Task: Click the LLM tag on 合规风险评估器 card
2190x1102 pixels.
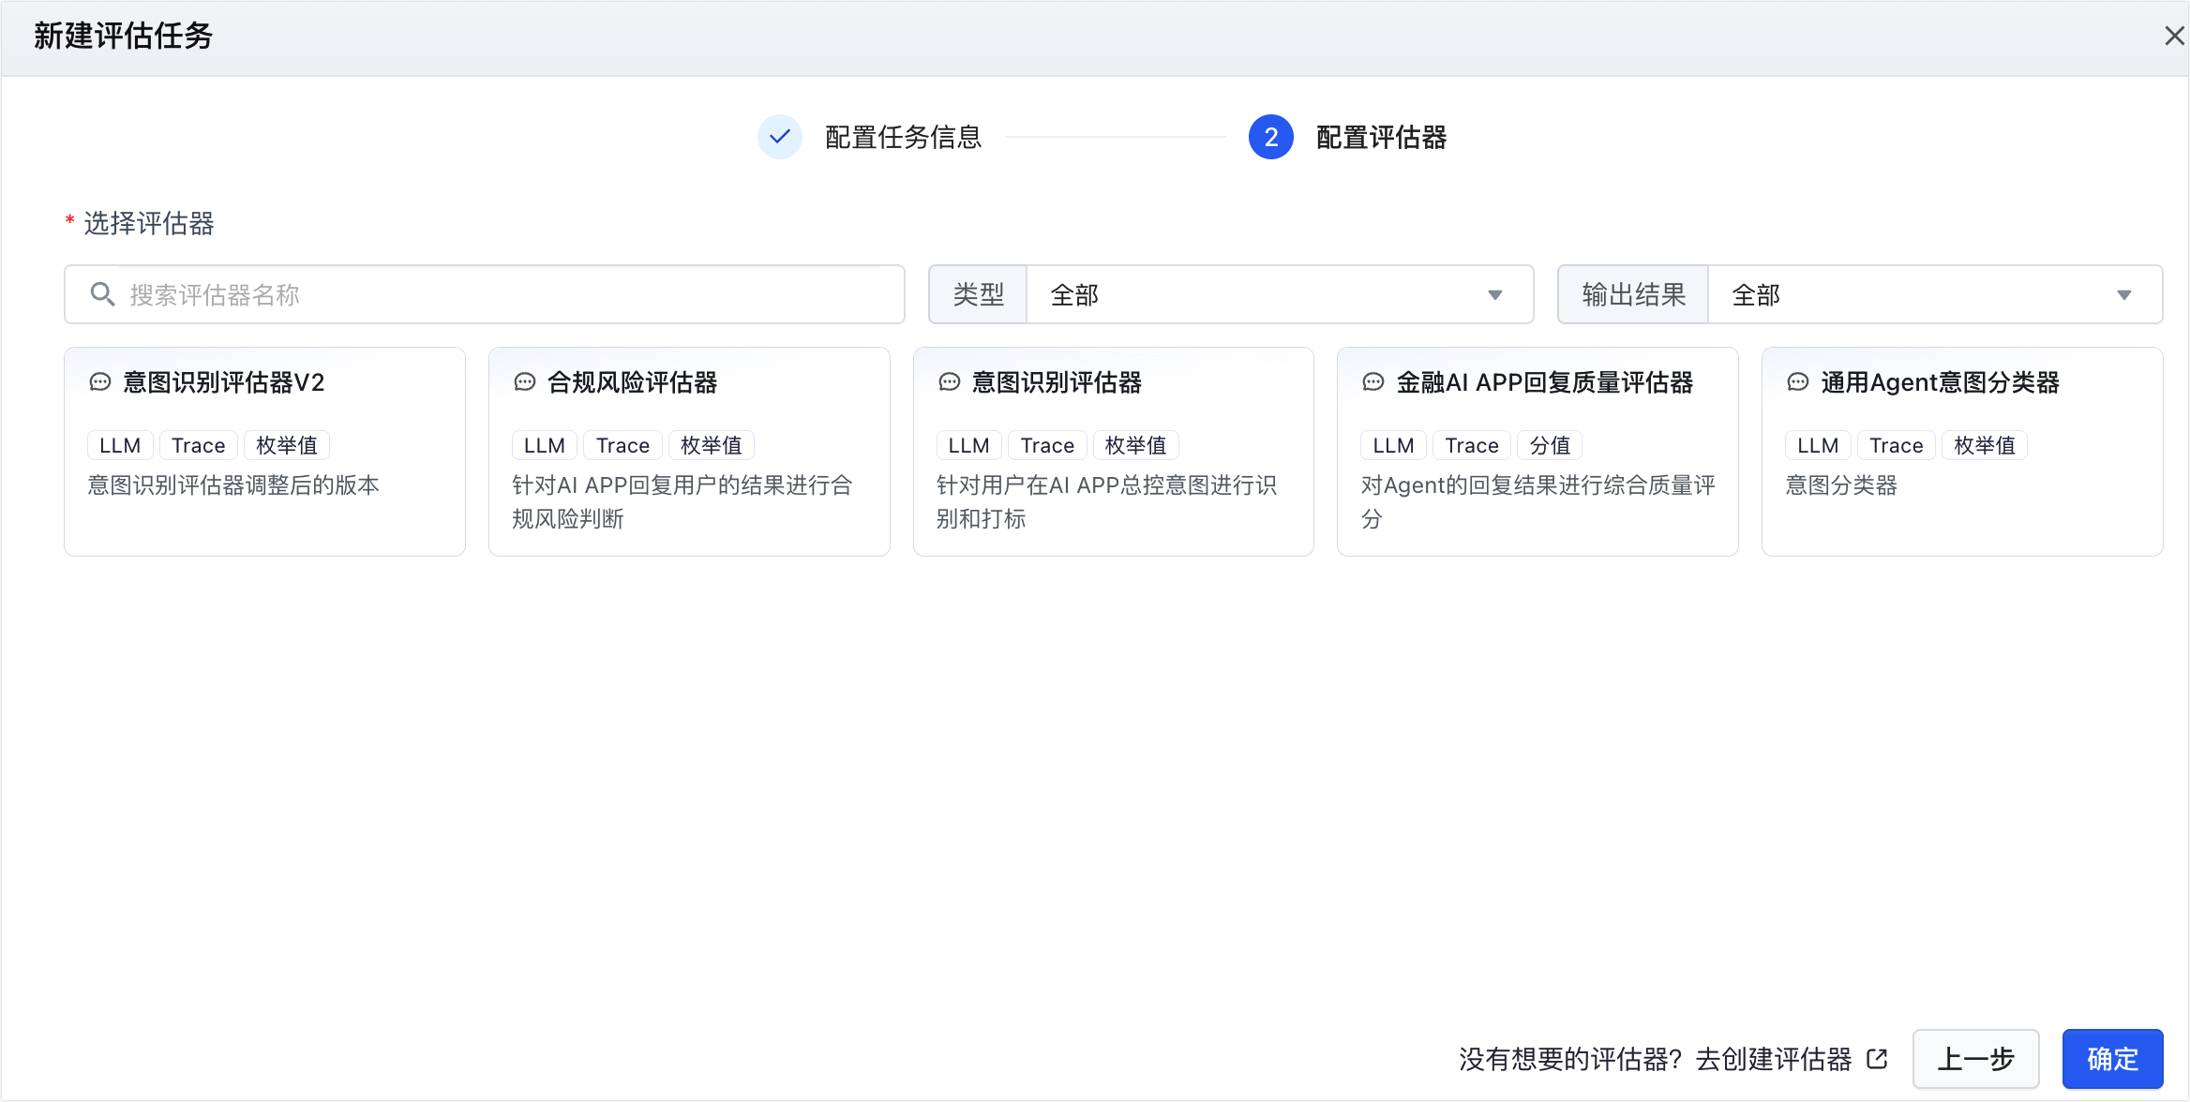Action: [x=545, y=445]
